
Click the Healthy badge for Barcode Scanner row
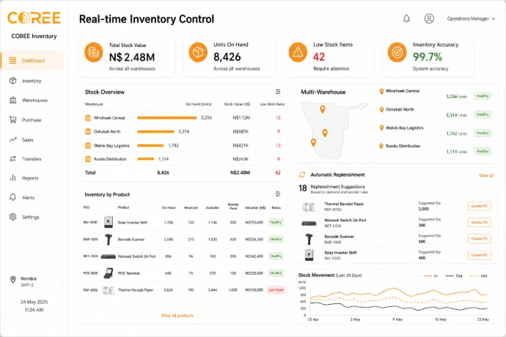point(276,239)
